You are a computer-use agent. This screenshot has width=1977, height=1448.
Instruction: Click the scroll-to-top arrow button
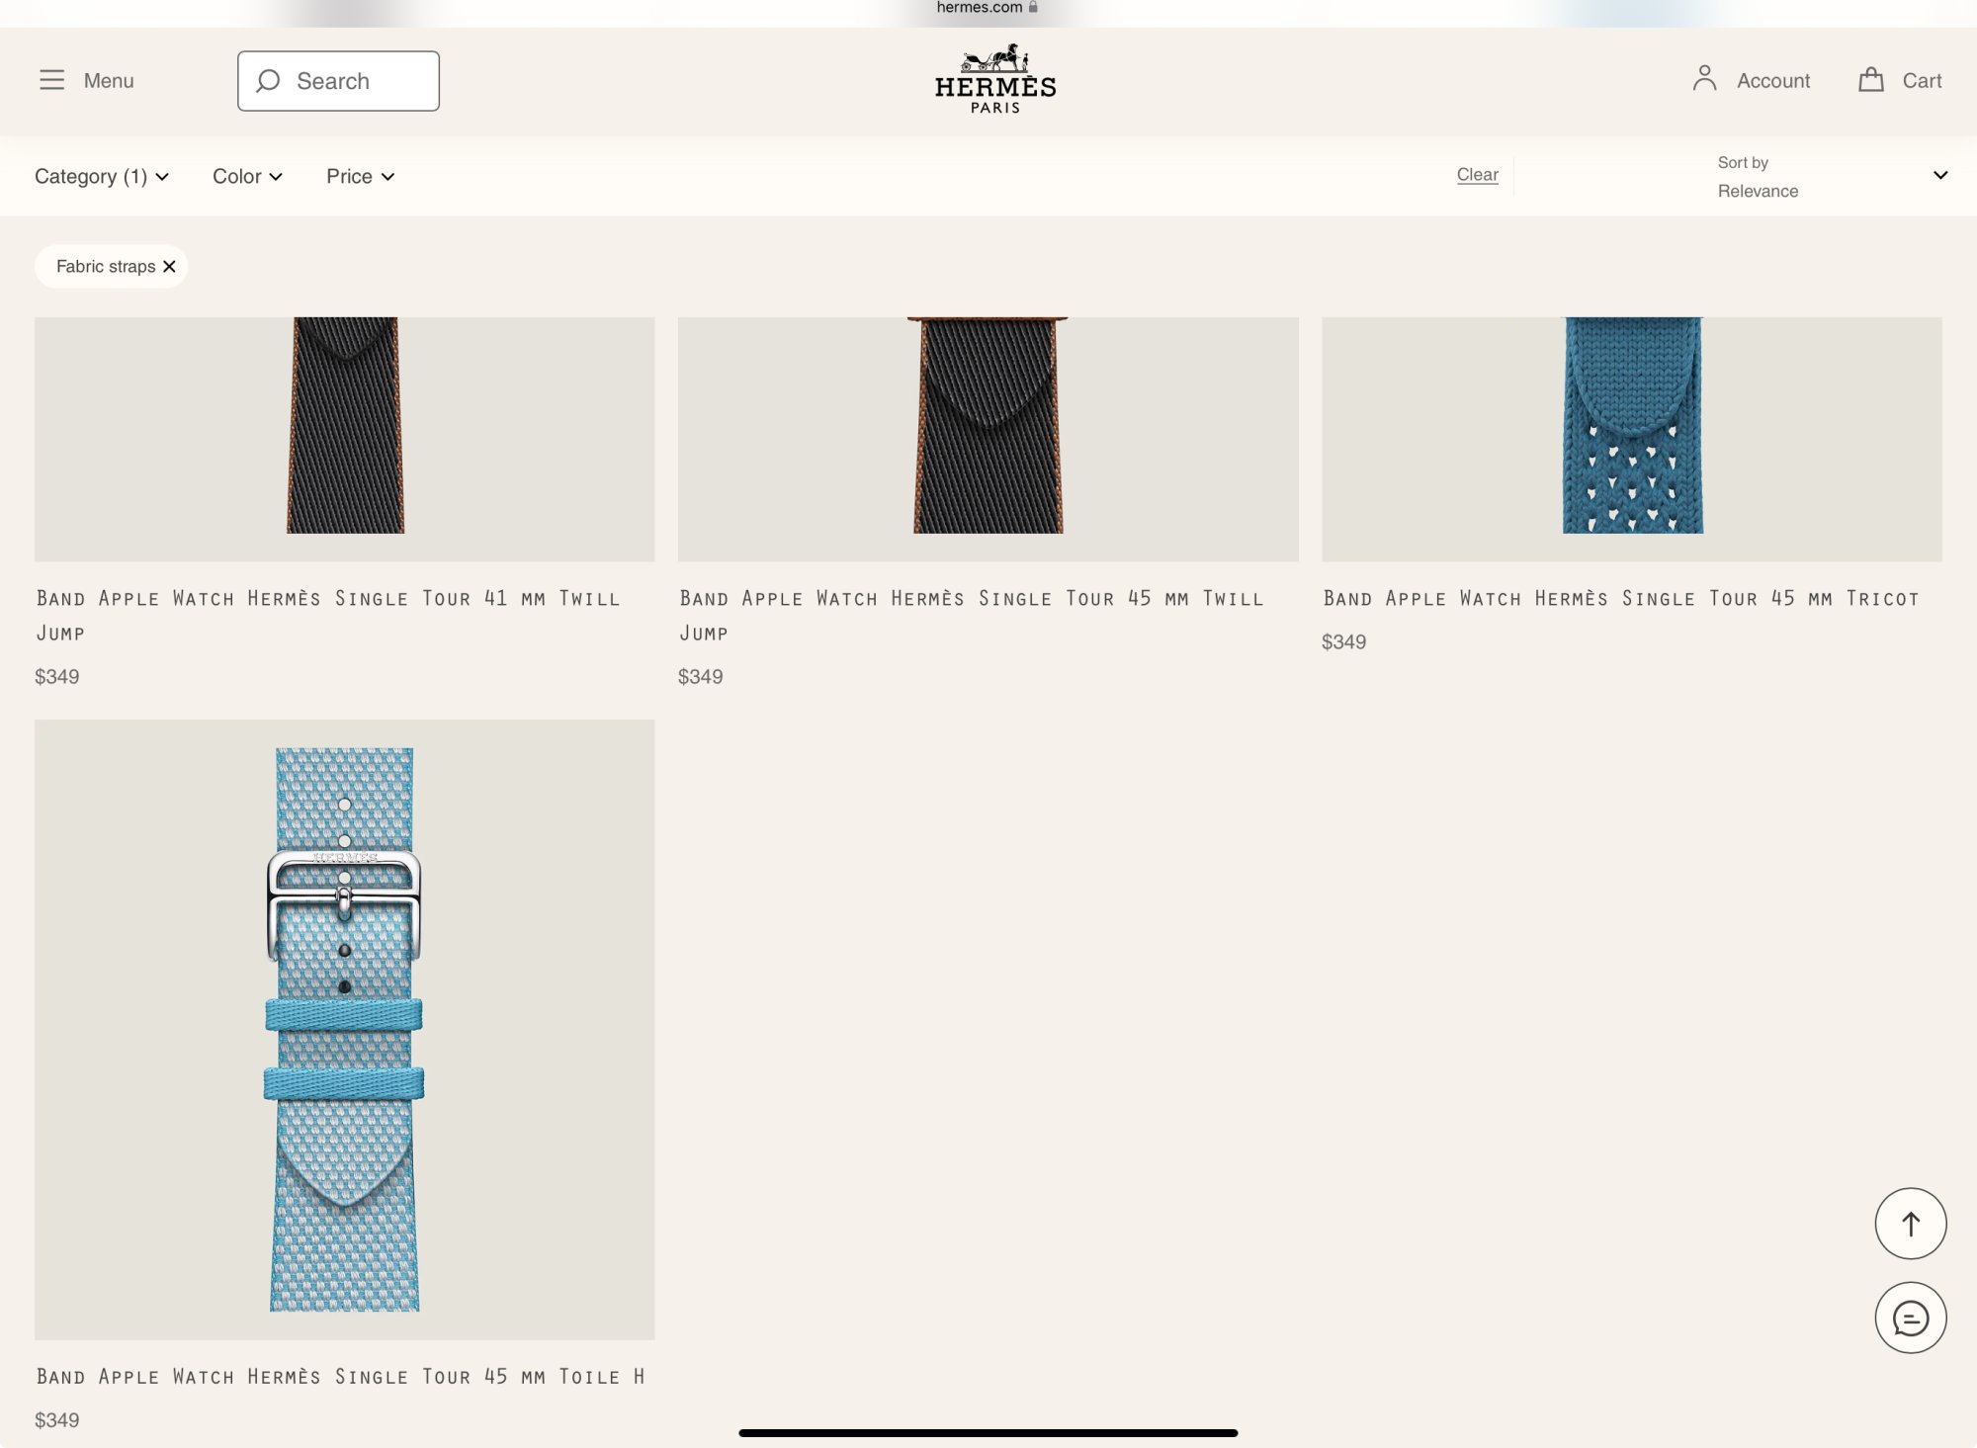click(1910, 1224)
